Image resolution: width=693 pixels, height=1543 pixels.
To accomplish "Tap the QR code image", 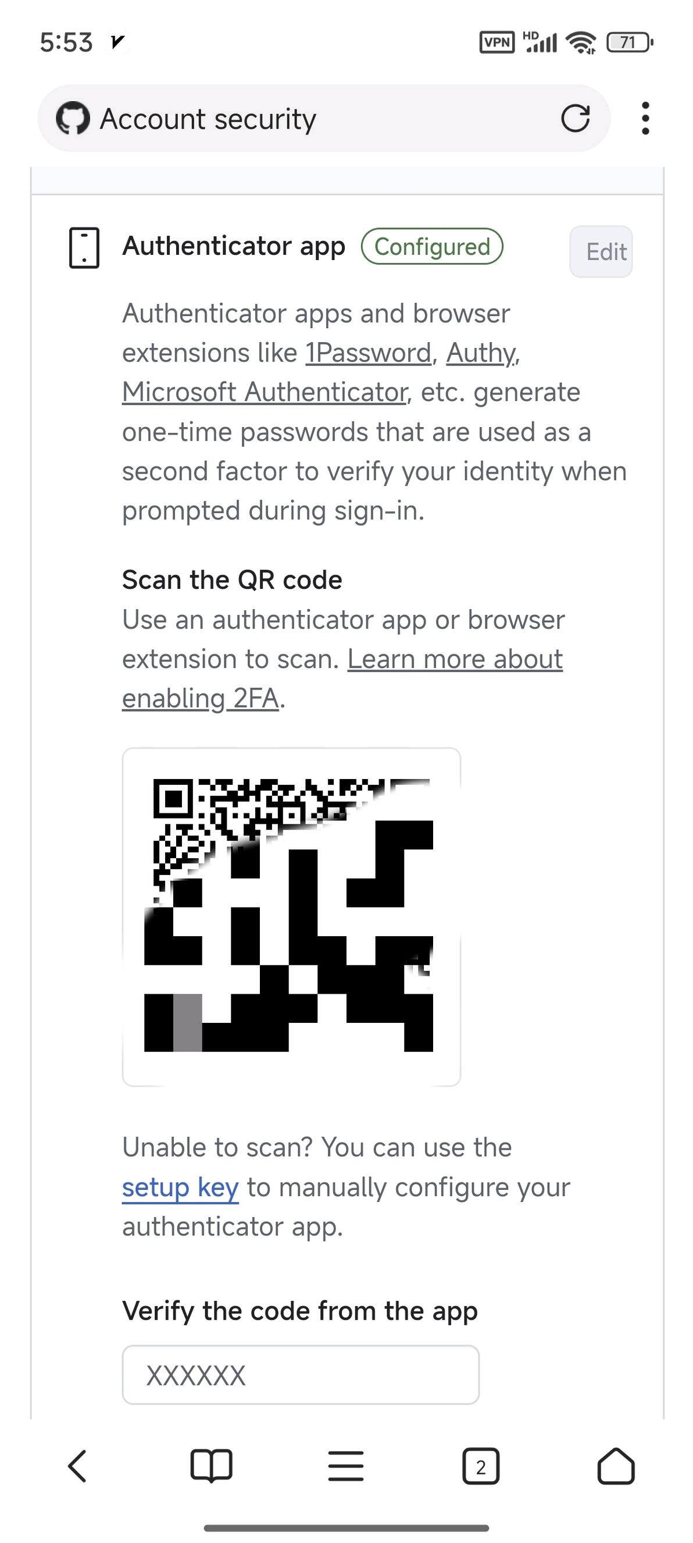I will pyautogui.click(x=291, y=916).
